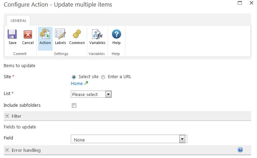Expand the Filter section
The width and height of the screenshot is (257, 158).
(x=7, y=116)
